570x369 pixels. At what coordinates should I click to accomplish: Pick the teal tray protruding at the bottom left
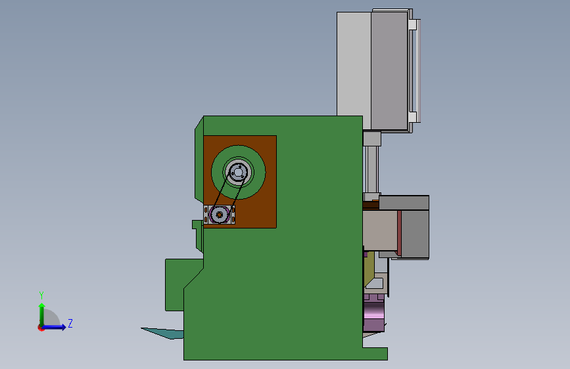(162, 333)
